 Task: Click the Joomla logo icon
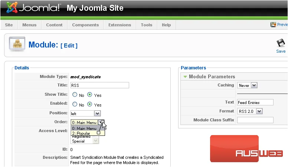pyautogui.click(x=12, y=7)
